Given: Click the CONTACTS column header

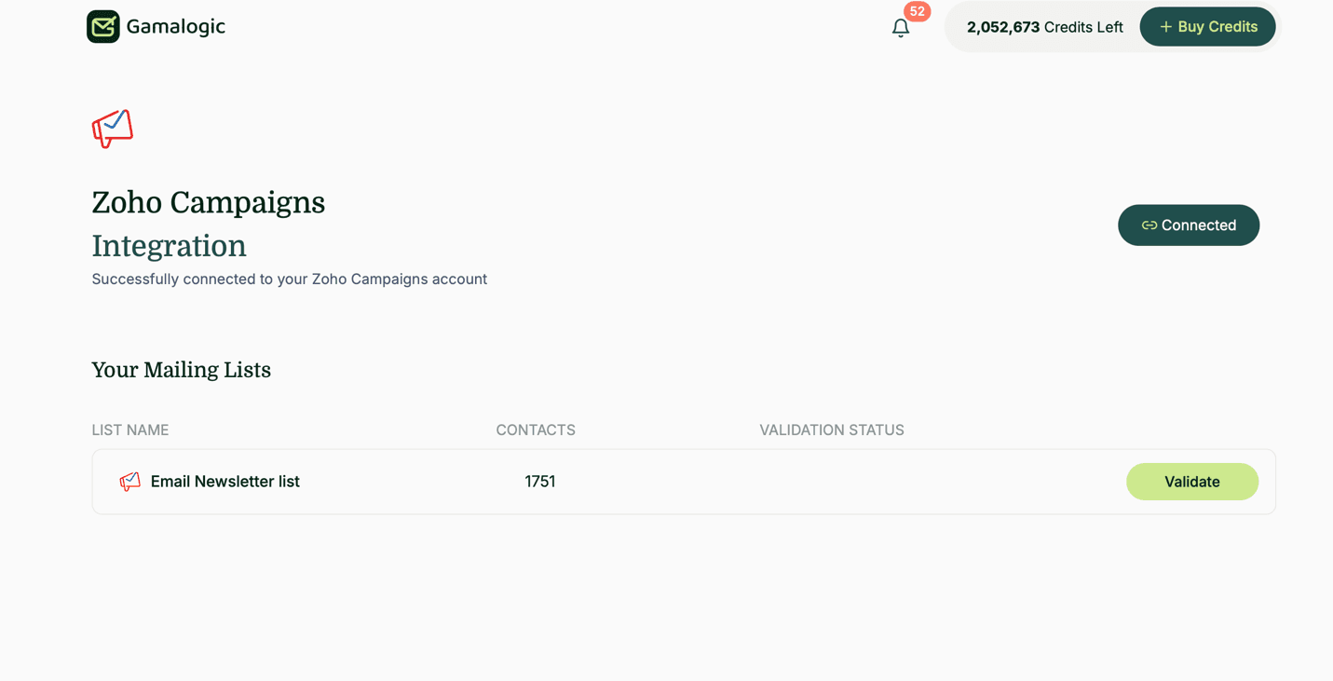Looking at the screenshot, I should [536, 429].
